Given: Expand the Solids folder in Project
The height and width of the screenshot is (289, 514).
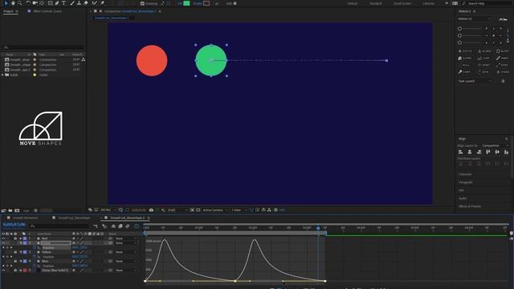Looking at the screenshot, I should pos(3,75).
